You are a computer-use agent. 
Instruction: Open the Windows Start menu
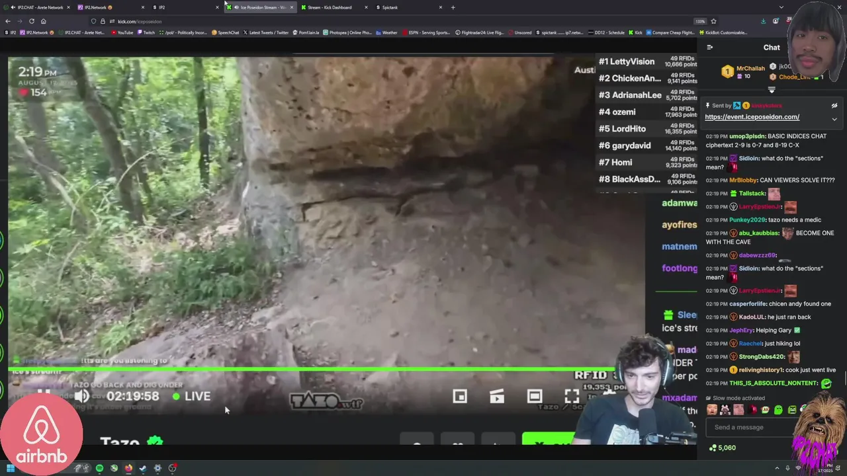[x=11, y=468]
